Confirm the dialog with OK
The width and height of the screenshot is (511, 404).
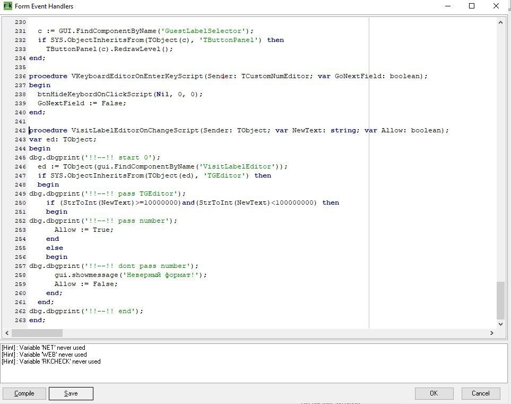(434, 393)
